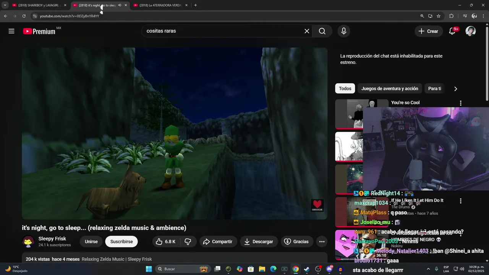This screenshot has width=489, height=275.
Task: Select the Todos filter chip
Action: click(345, 89)
